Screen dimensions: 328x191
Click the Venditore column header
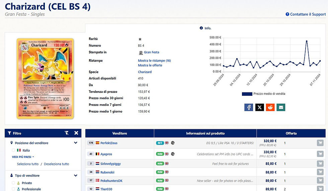coord(120,133)
